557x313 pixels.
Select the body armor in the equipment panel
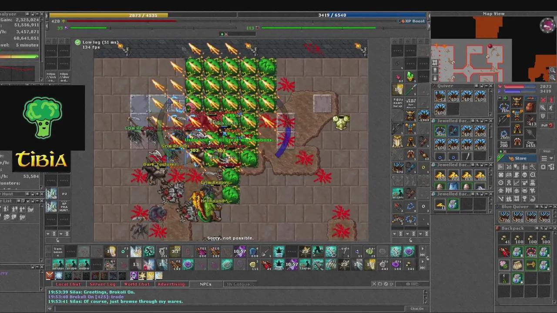click(517, 116)
